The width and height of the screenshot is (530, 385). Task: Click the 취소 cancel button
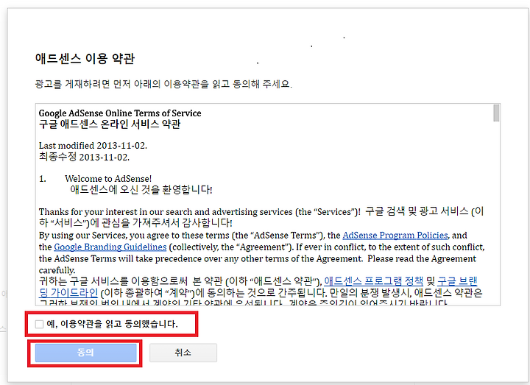[183, 353]
